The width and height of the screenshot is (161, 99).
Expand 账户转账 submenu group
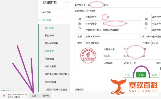pyautogui.click(x=49, y=28)
